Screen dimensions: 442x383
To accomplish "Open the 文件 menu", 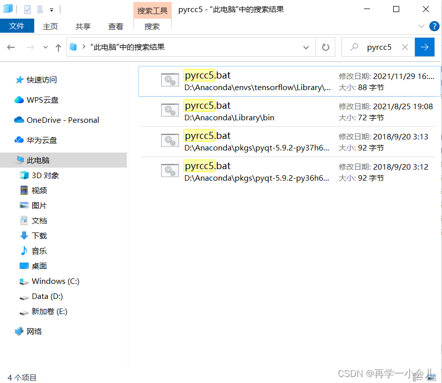I will click(x=17, y=26).
